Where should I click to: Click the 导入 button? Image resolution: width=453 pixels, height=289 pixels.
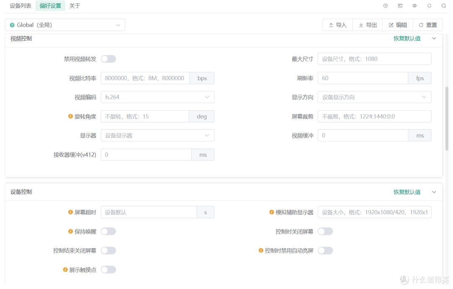click(337, 25)
